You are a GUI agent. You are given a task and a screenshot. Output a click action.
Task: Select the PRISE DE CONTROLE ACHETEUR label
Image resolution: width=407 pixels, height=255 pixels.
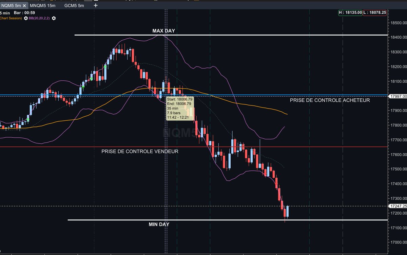coord(330,100)
